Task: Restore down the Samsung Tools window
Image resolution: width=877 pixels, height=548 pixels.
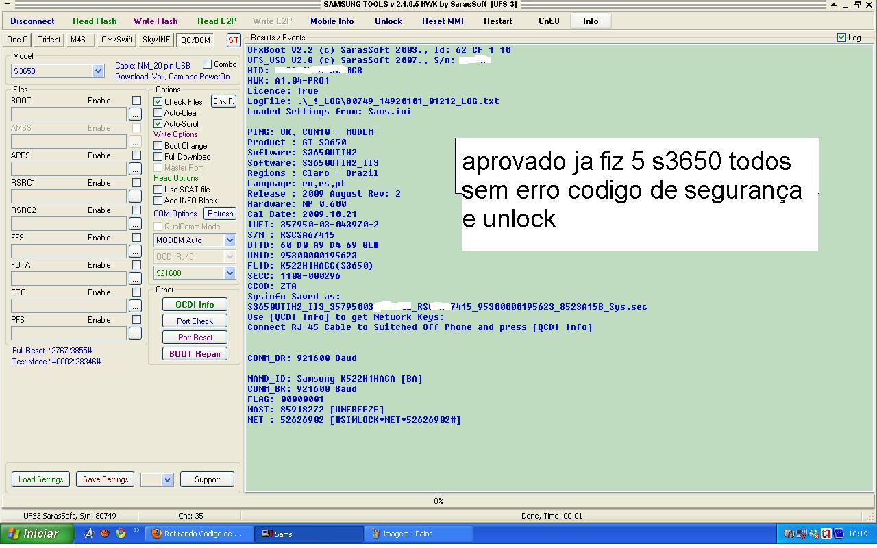Action: click(857, 5)
